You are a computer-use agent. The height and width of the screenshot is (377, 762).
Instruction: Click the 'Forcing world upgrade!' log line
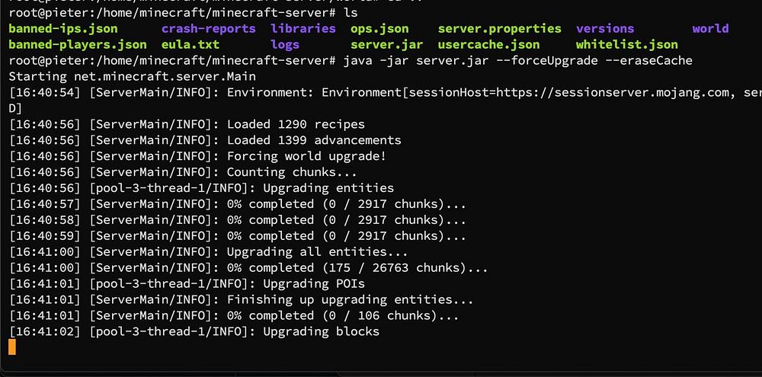click(x=198, y=156)
